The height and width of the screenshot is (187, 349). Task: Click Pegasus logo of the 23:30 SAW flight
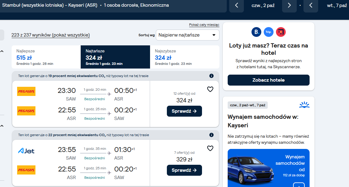point(26,91)
